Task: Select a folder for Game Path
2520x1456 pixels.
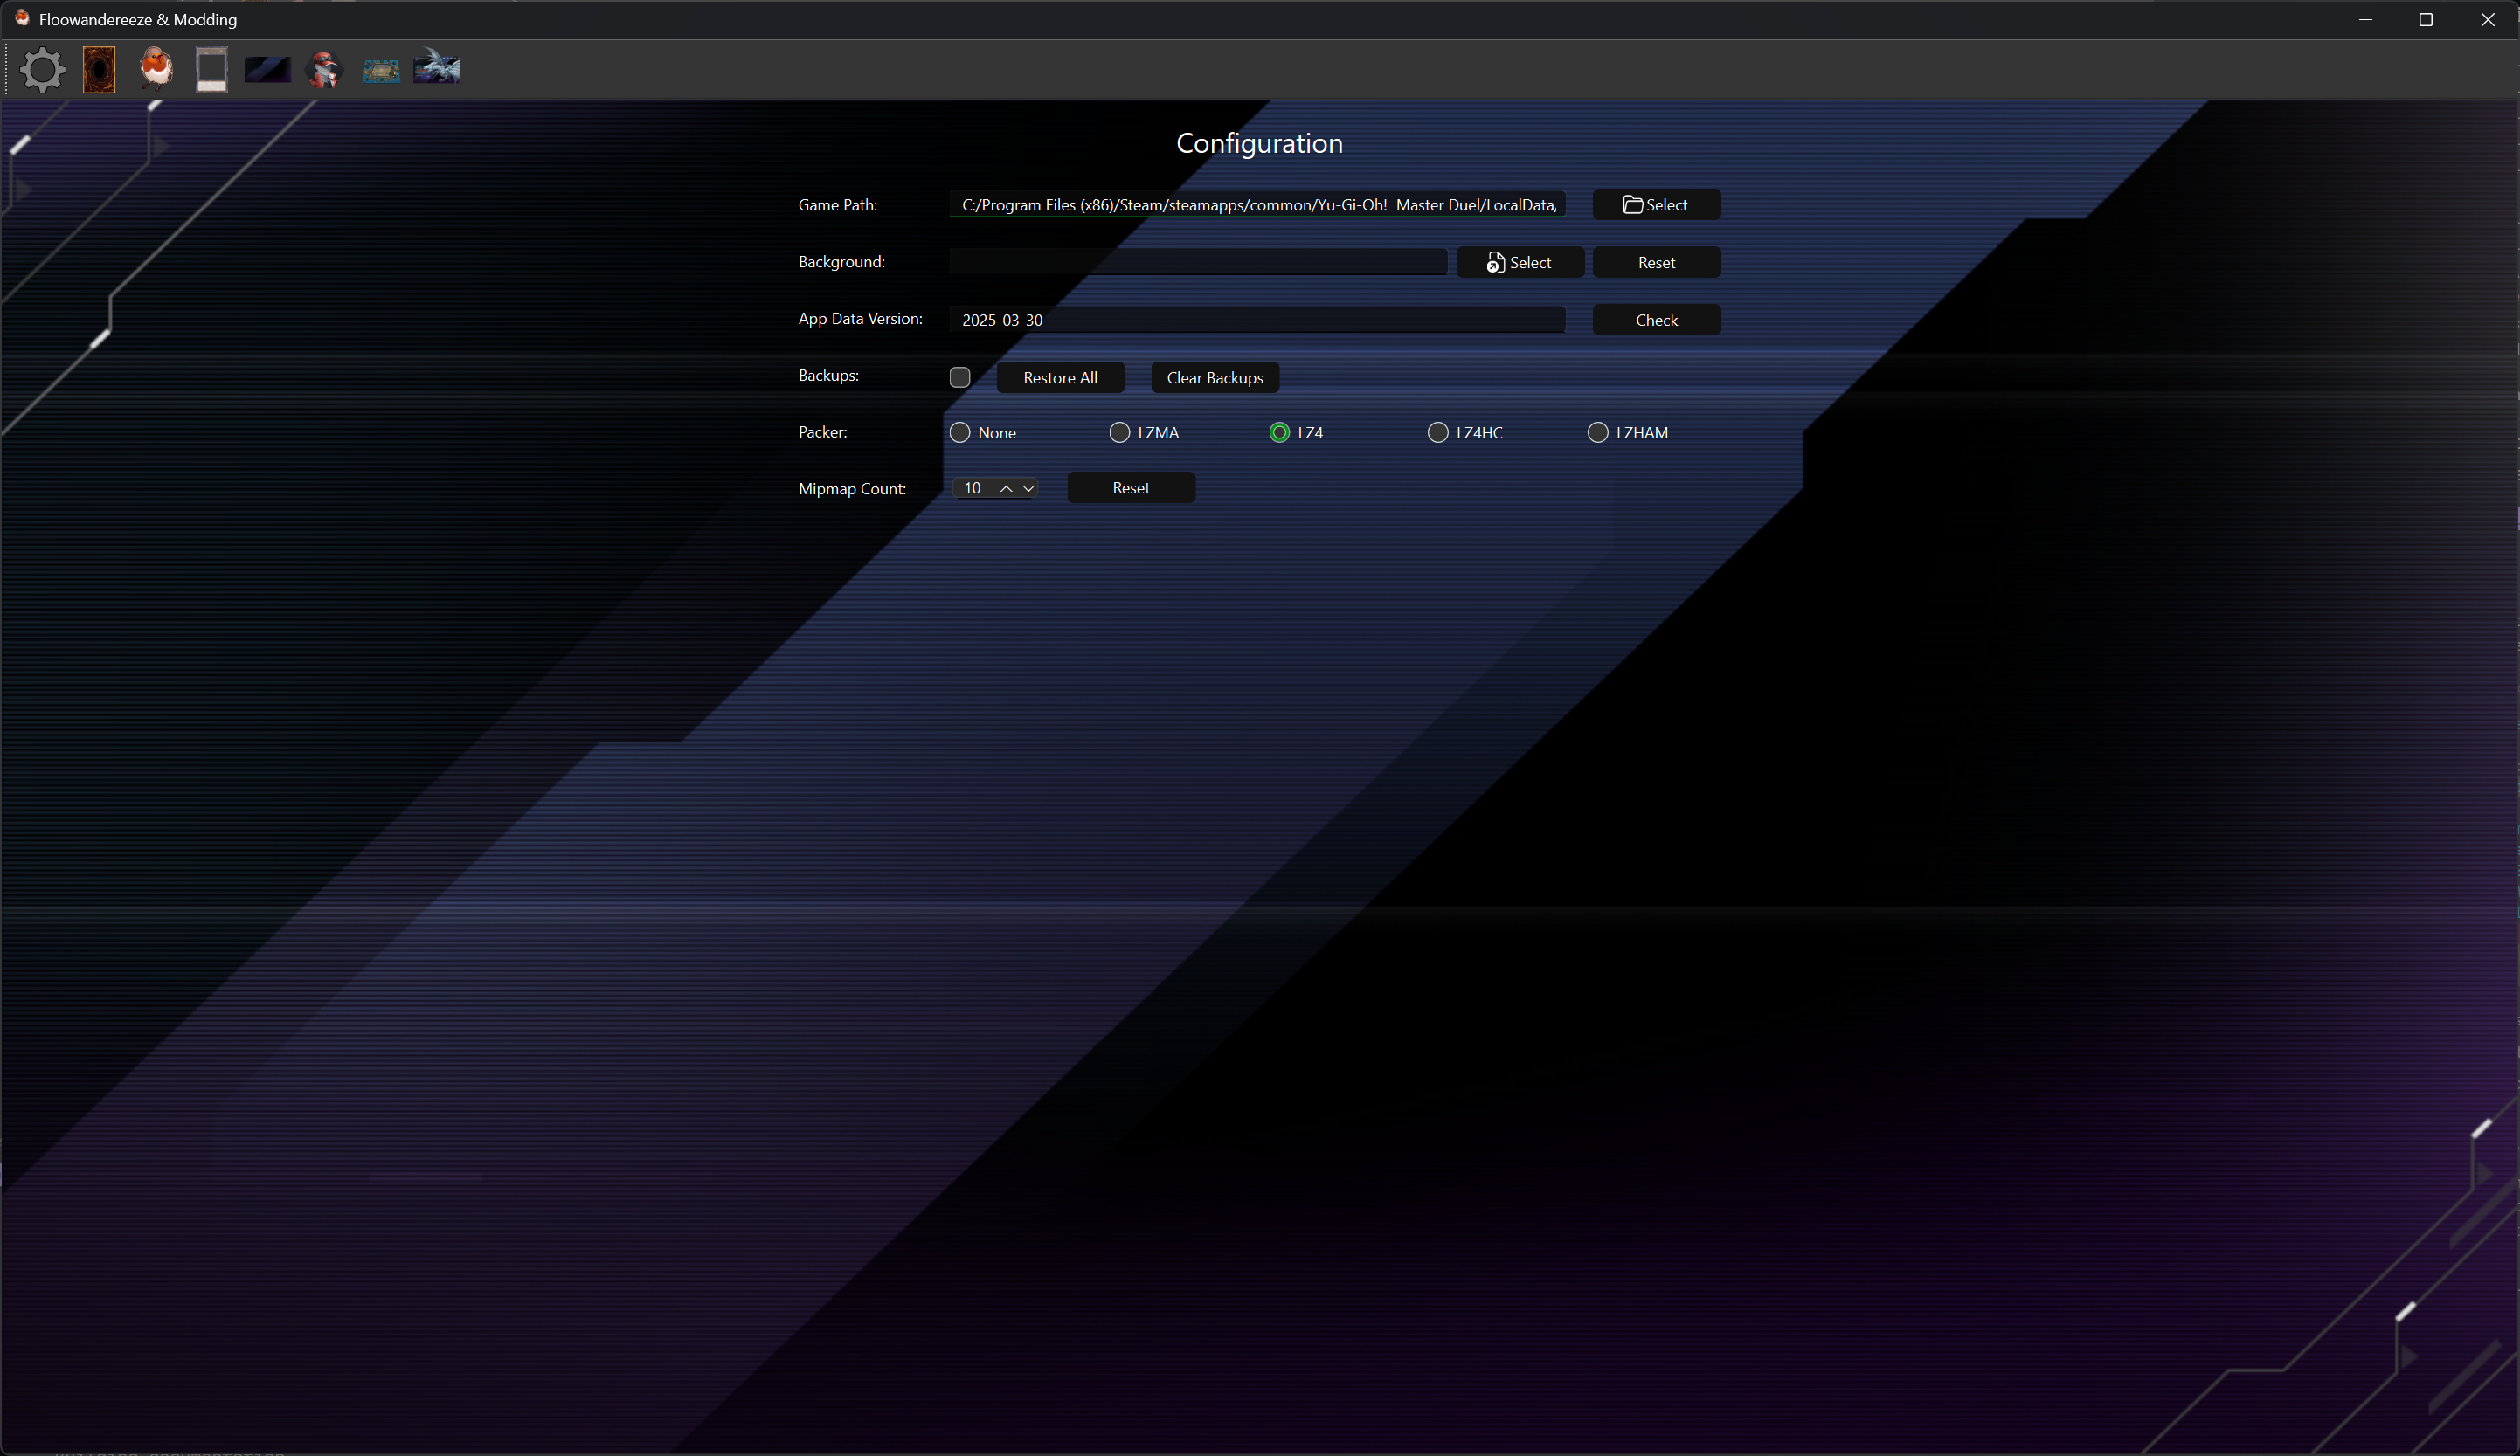Action: 1656,205
